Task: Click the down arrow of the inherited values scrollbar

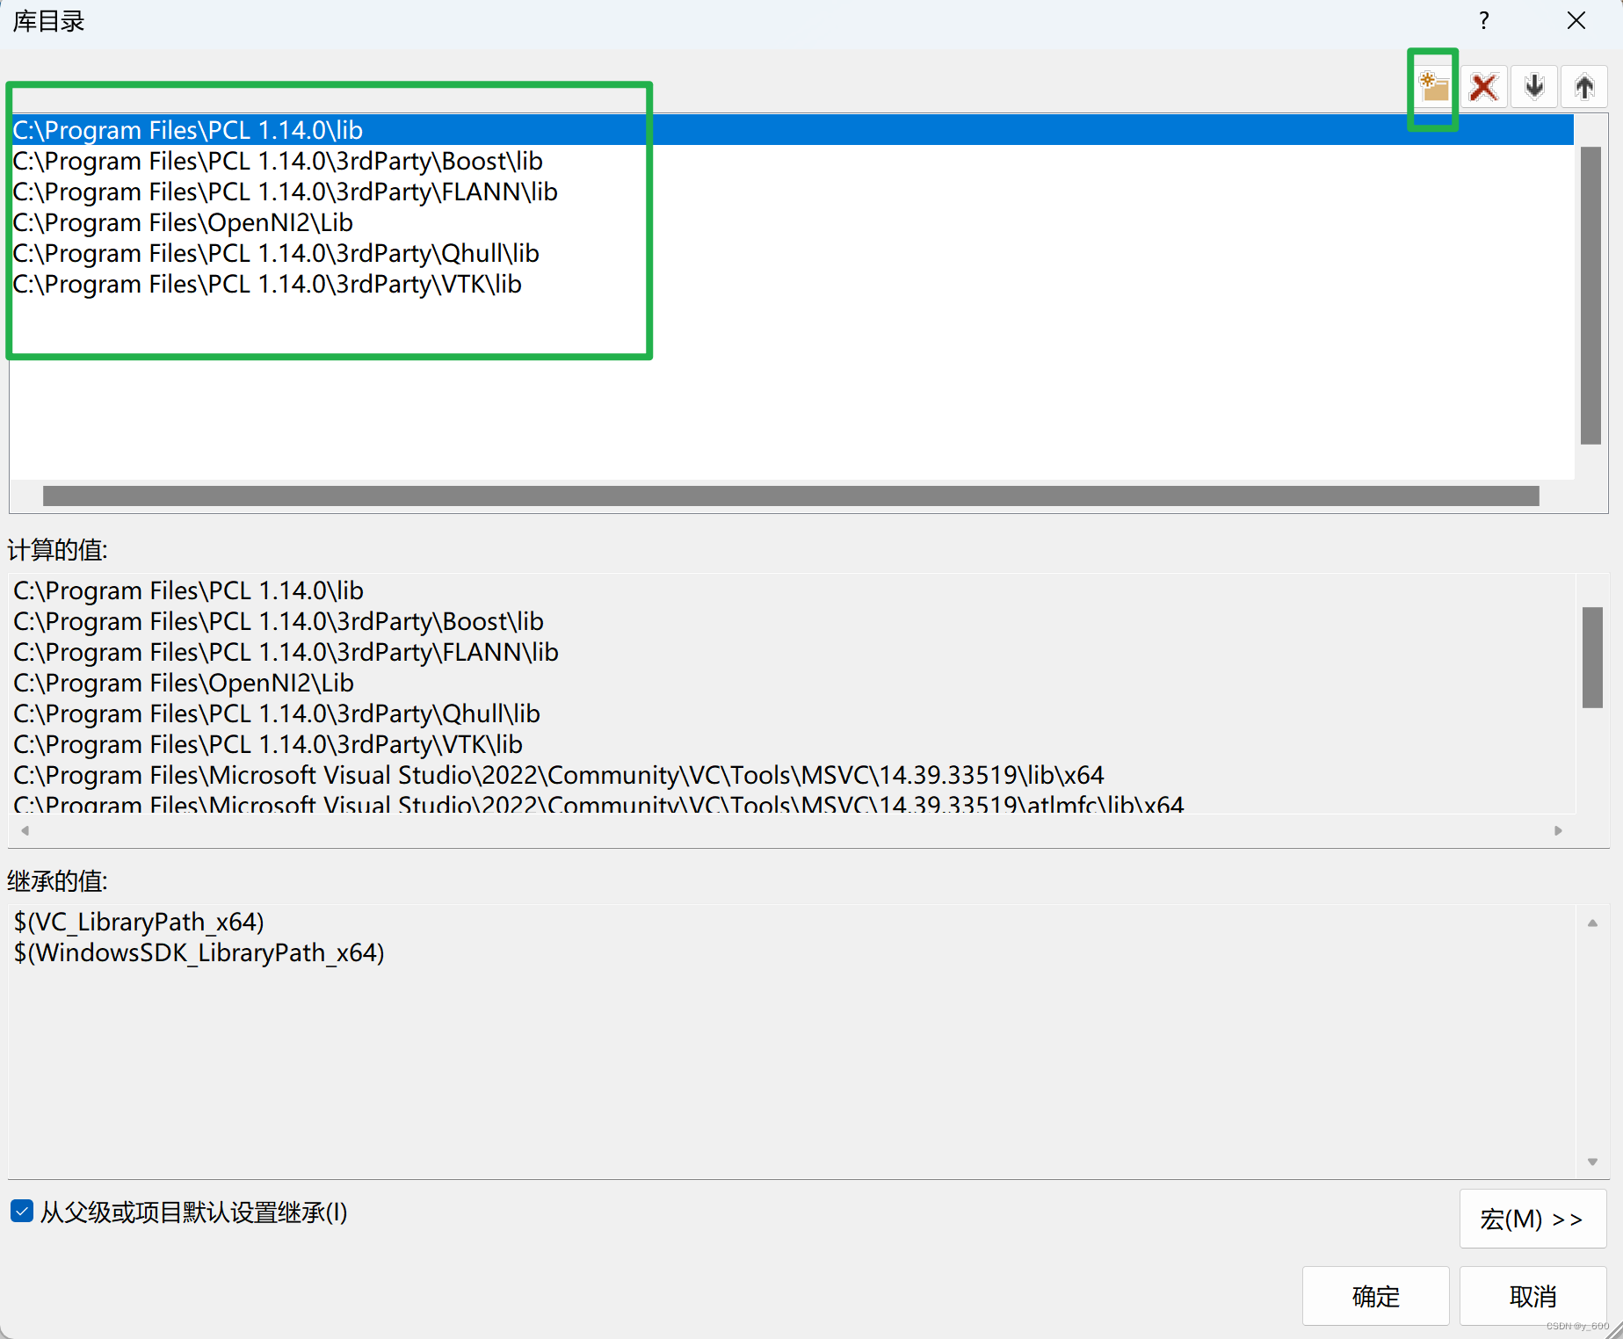Action: [1592, 1160]
